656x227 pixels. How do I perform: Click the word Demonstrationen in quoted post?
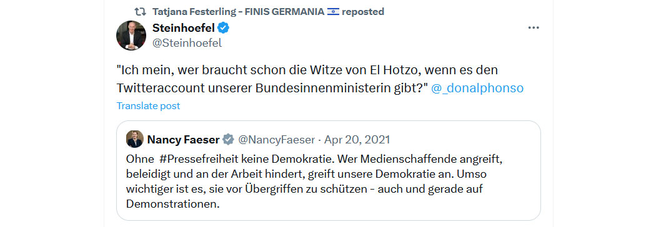(x=172, y=205)
